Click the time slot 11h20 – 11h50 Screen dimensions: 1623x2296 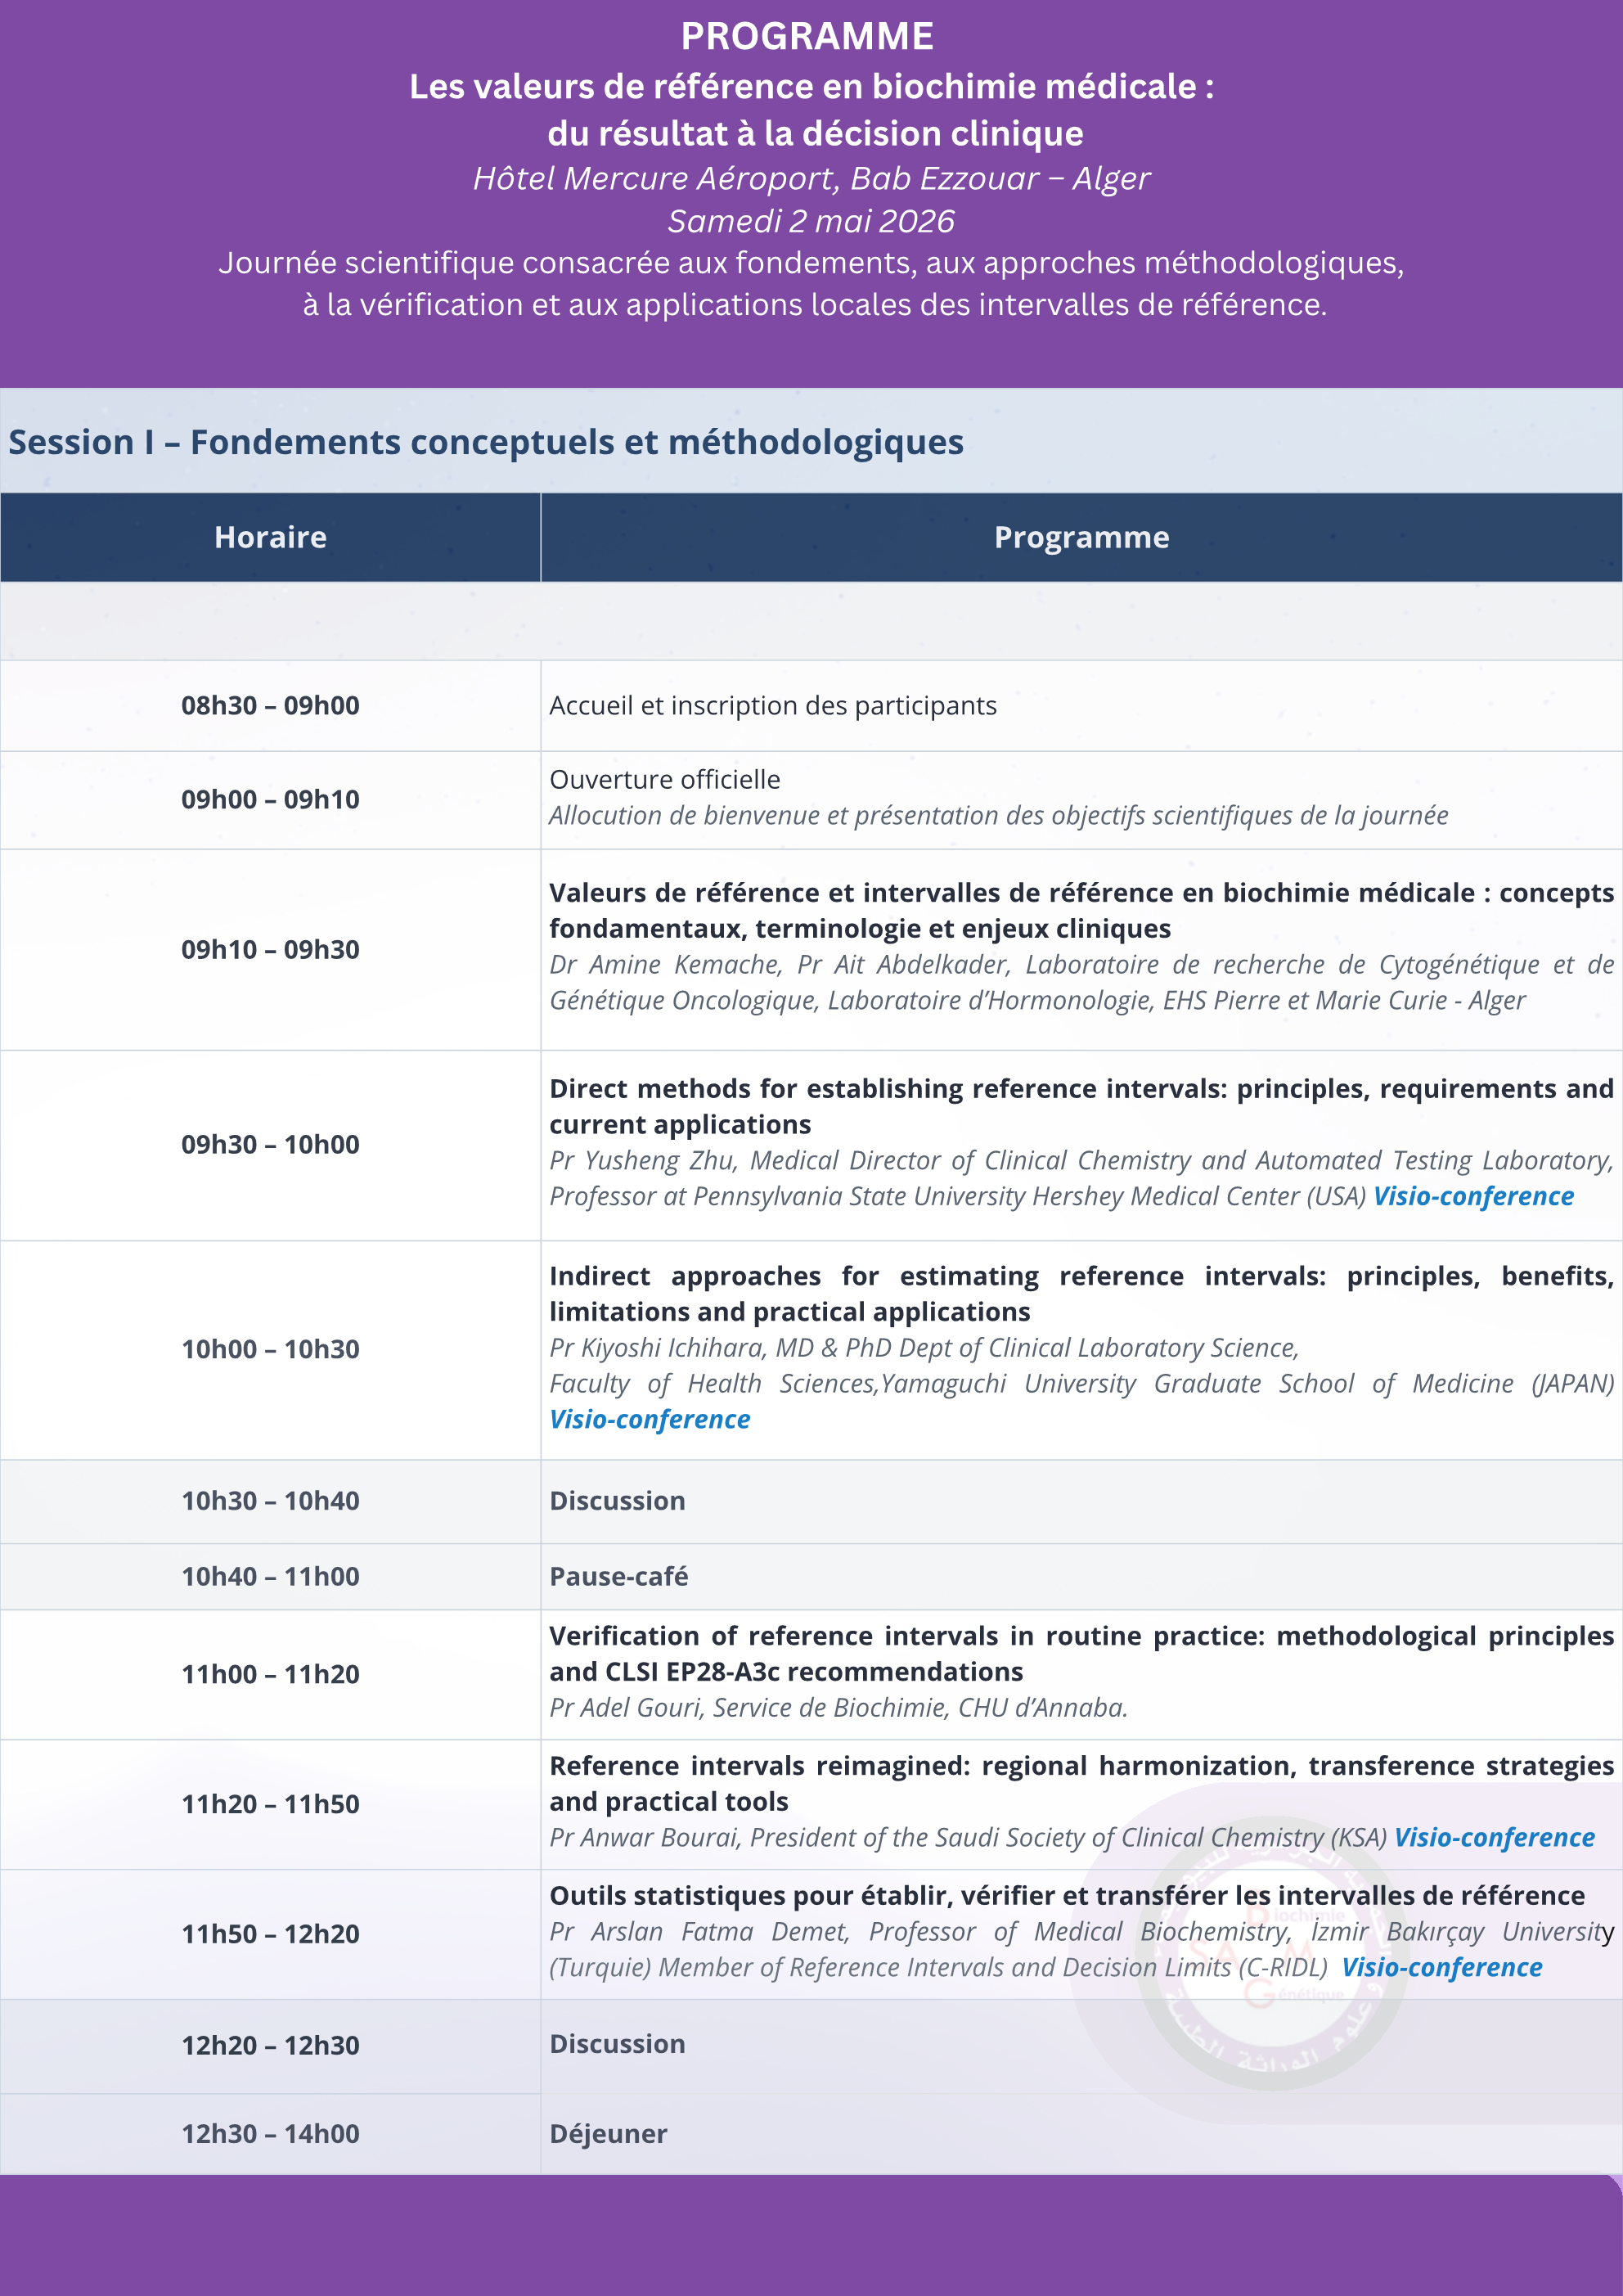tap(270, 1804)
